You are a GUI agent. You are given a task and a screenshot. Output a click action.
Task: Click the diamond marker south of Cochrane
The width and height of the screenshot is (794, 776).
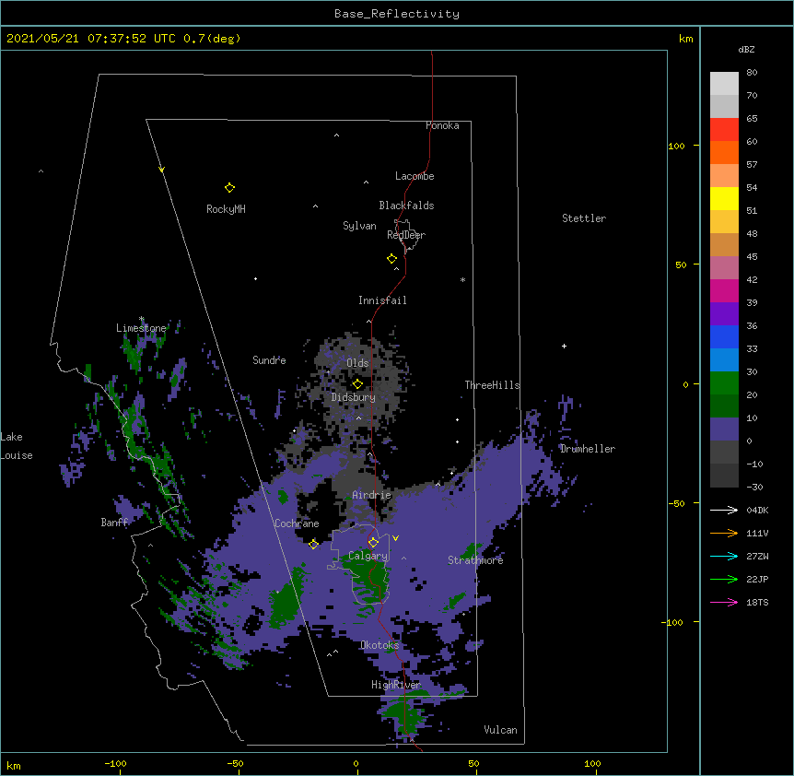point(313,544)
